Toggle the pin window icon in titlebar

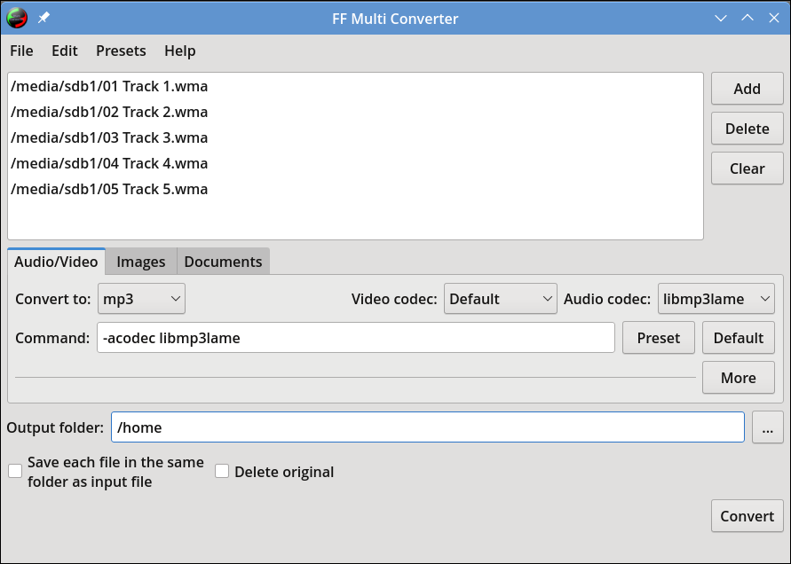point(44,18)
